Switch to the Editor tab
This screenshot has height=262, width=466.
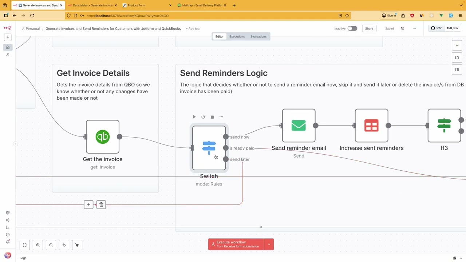220,36
